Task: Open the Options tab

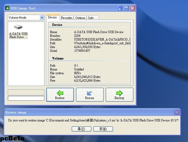Action: [80, 18]
